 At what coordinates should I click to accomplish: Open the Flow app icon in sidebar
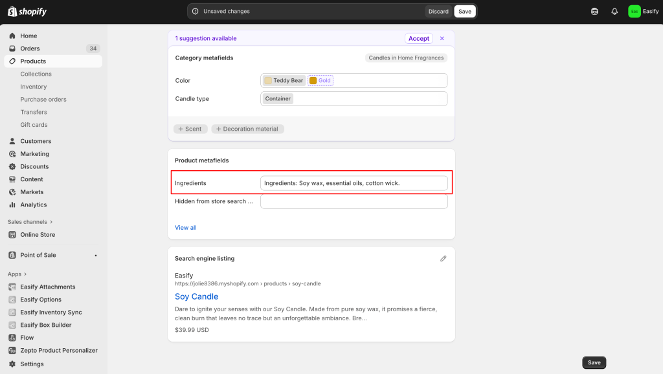[x=12, y=338]
